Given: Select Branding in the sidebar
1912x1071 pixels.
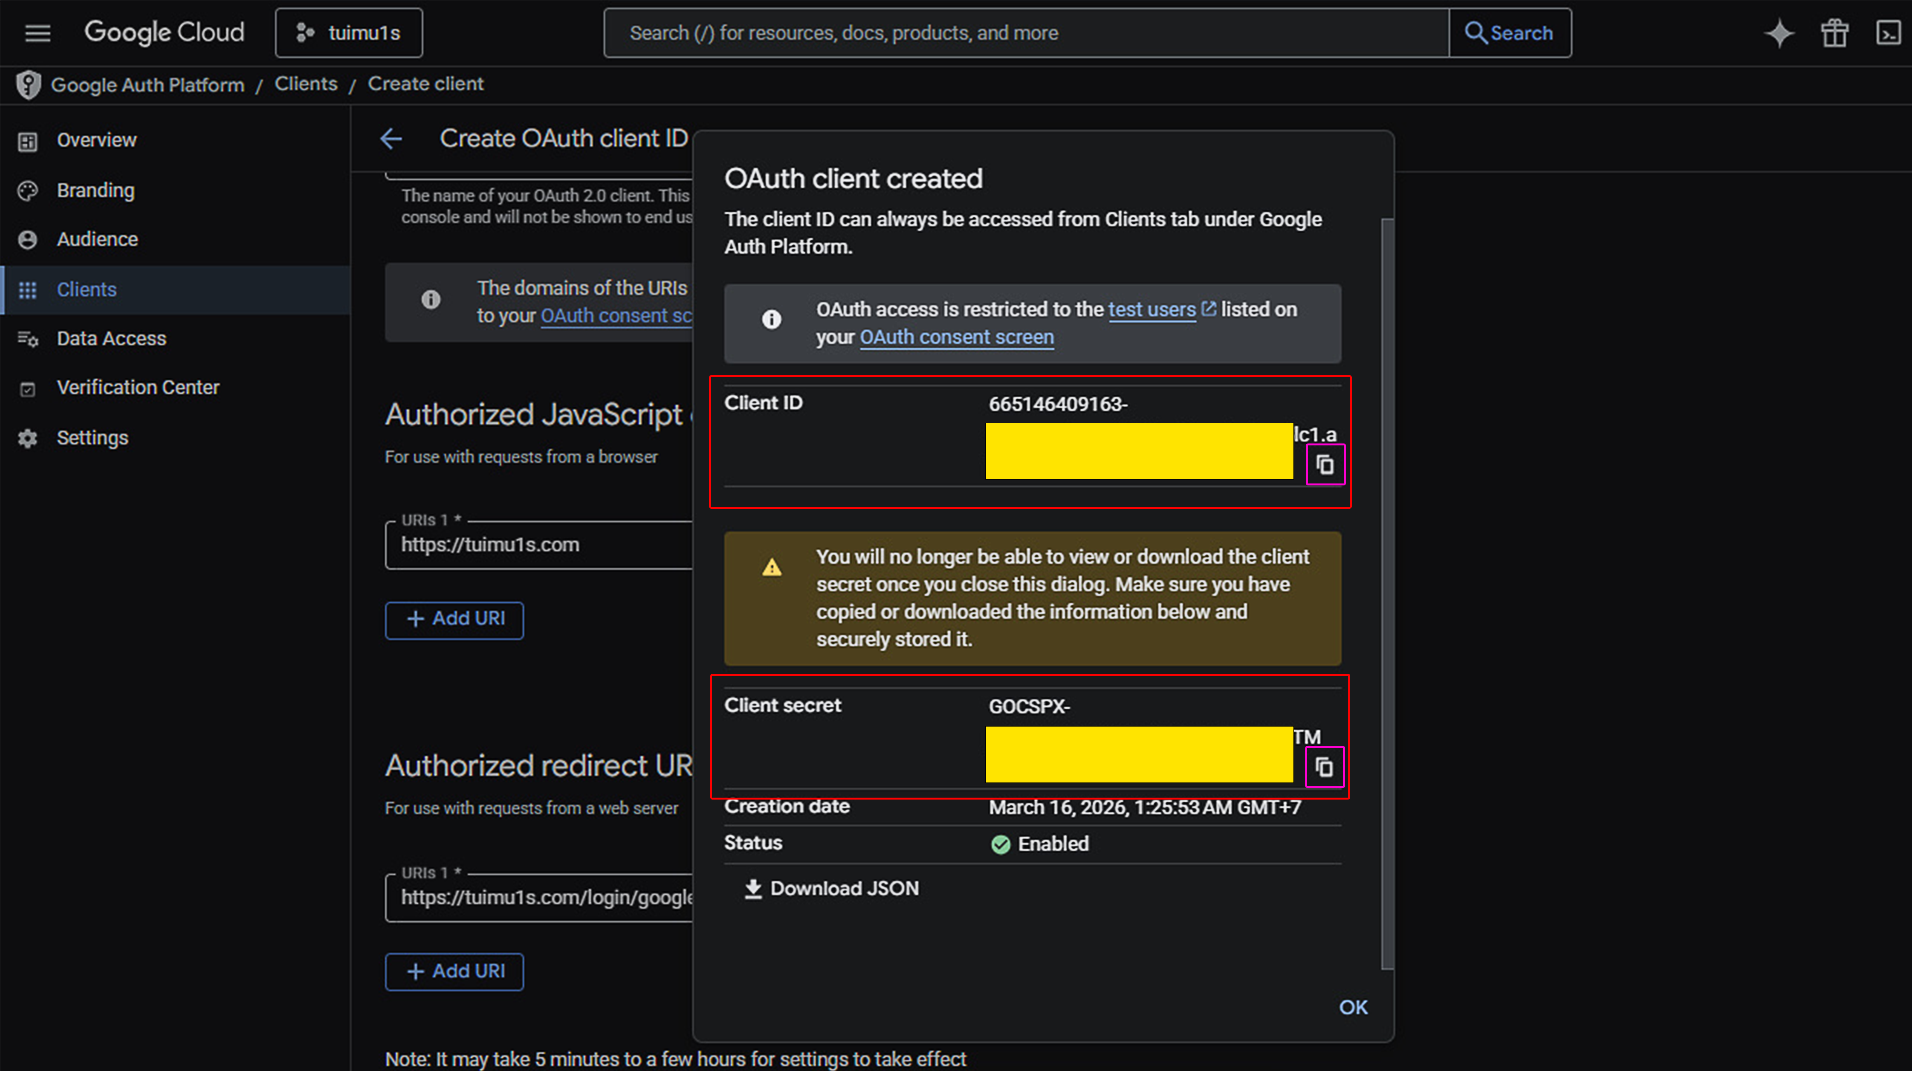Looking at the screenshot, I should (x=96, y=191).
